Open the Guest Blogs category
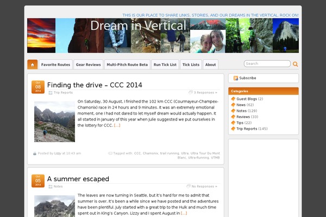 coord(247,99)
